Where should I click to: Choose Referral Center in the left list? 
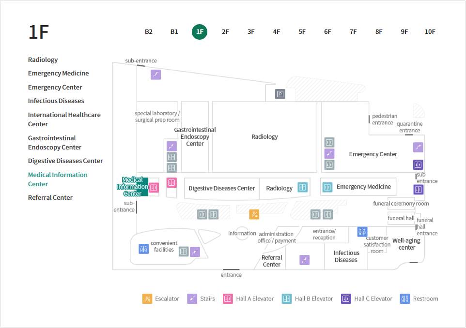click(x=50, y=198)
